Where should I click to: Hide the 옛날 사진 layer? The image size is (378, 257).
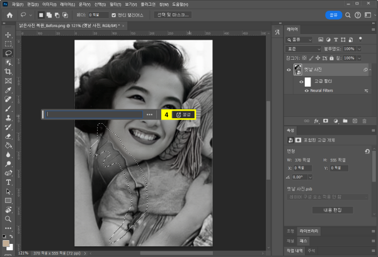[289, 70]
